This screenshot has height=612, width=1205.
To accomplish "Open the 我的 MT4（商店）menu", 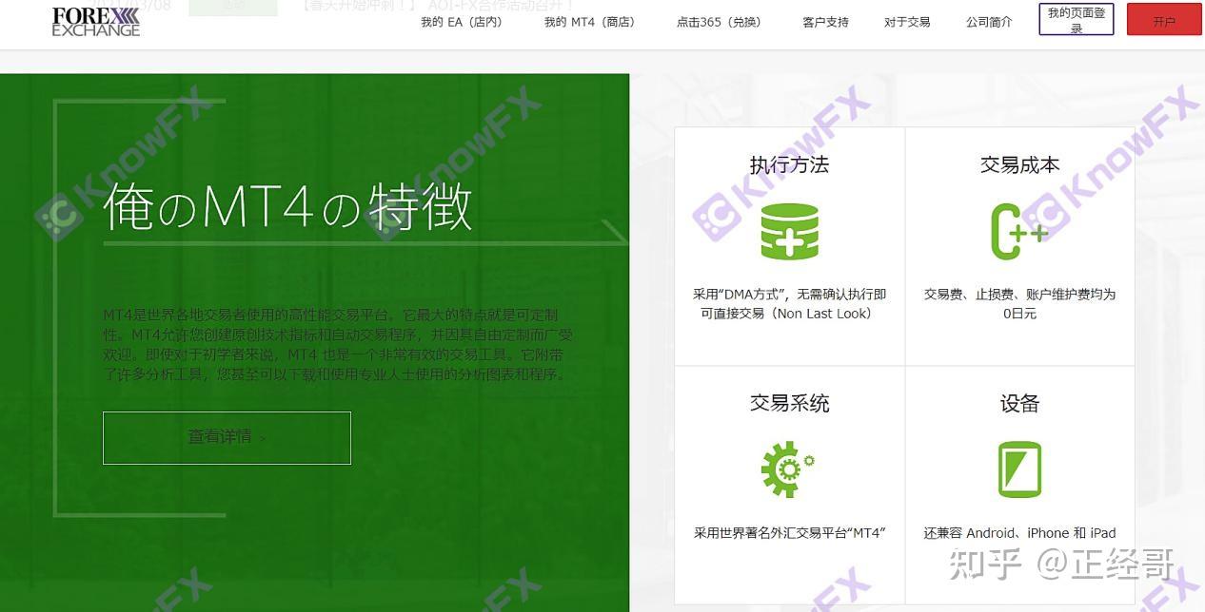I will coord(590,21).
